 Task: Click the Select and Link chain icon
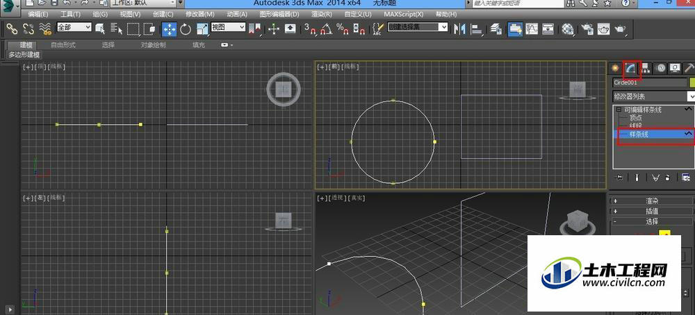[x=12, y=29]
